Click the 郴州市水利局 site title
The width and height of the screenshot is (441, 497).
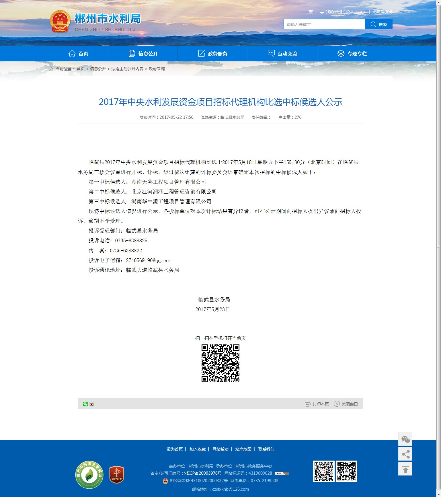point(108,19)
